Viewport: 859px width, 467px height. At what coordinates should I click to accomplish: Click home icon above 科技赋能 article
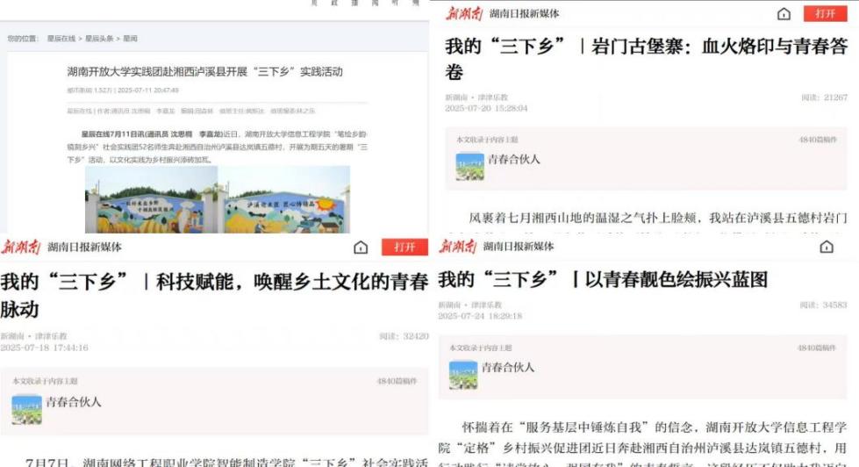361,248
